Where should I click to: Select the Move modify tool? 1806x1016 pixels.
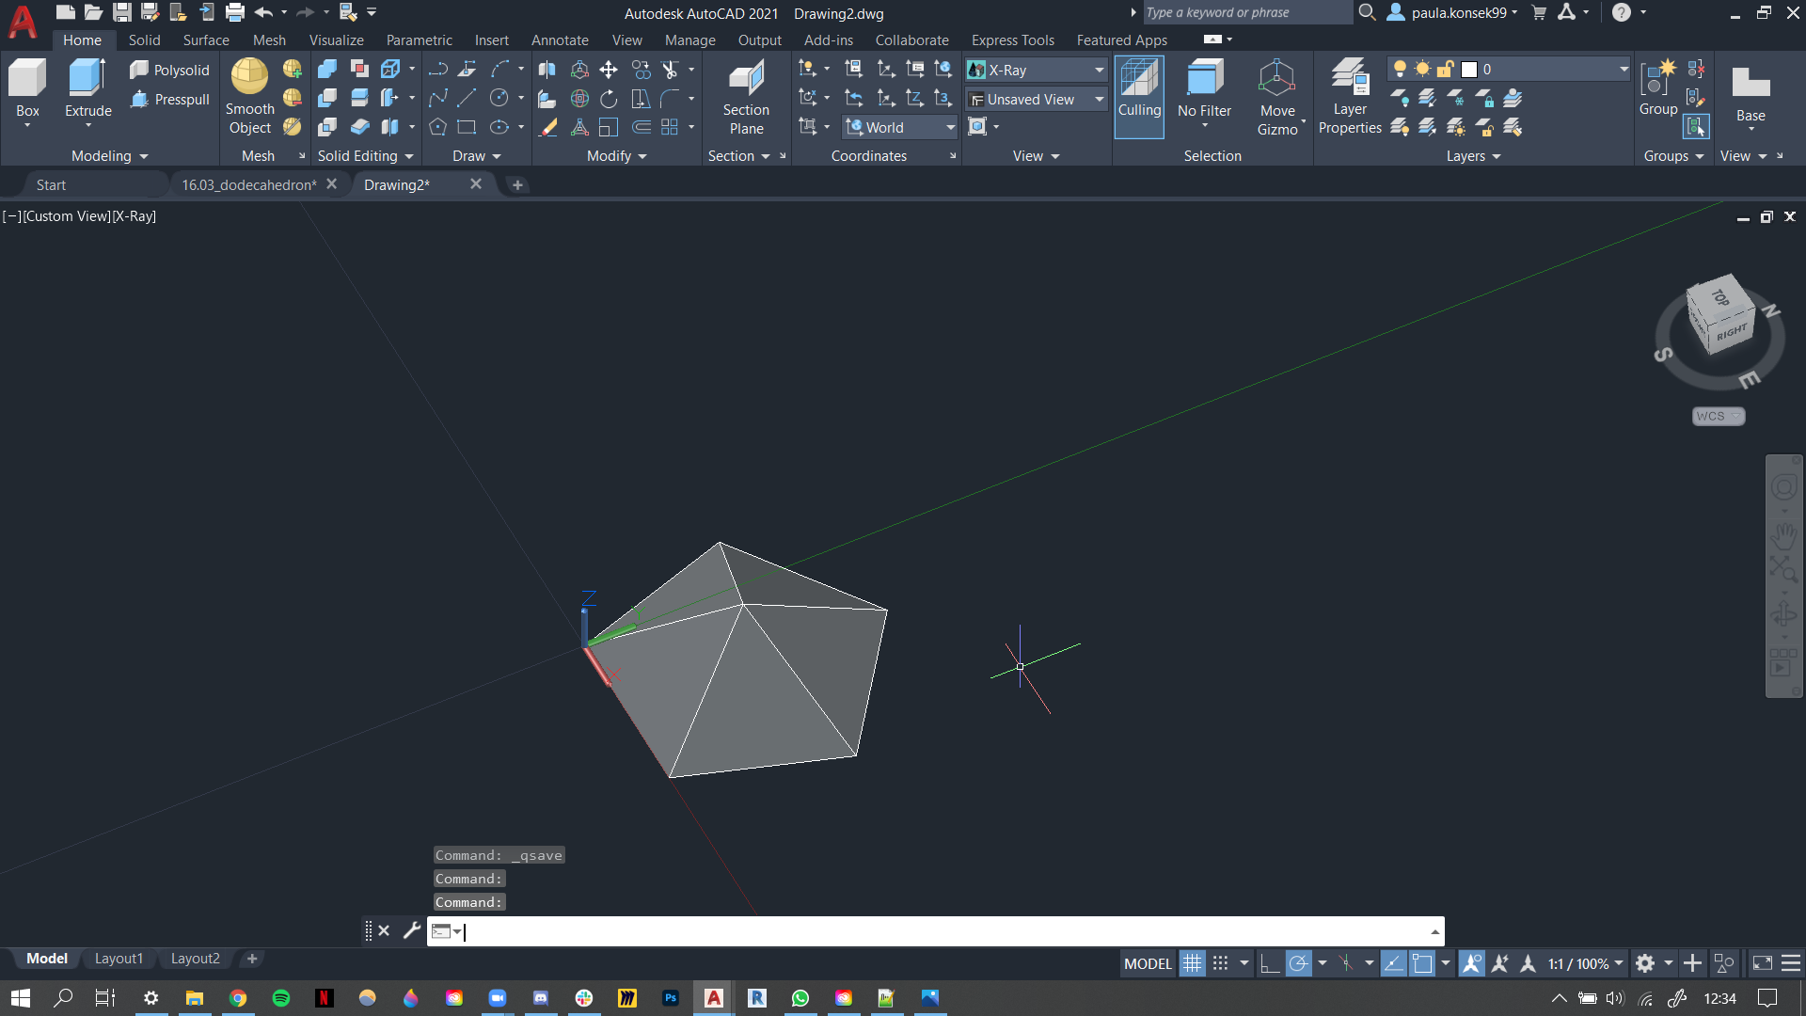609,69
